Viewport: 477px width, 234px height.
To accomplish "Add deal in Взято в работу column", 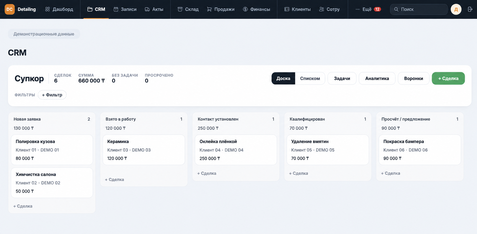I will coord(114,179).
